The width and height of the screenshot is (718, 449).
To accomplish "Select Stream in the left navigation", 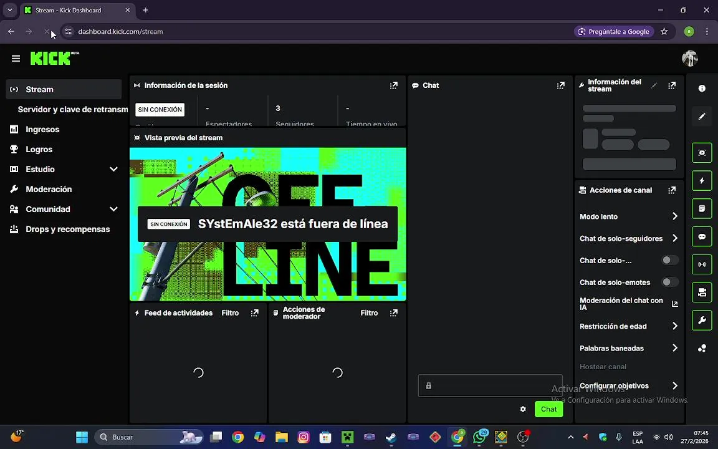I will (x=64, y=89).
